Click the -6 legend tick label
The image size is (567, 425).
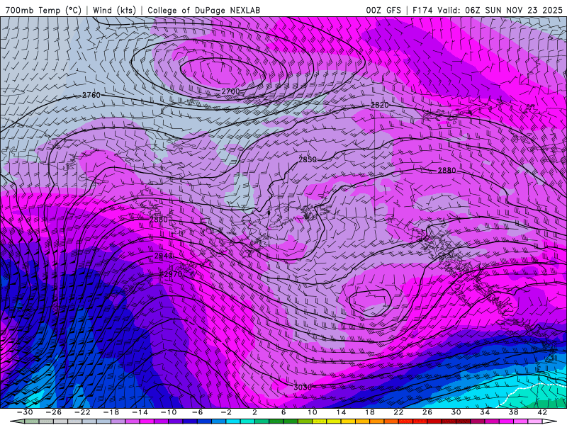point(198,412)
